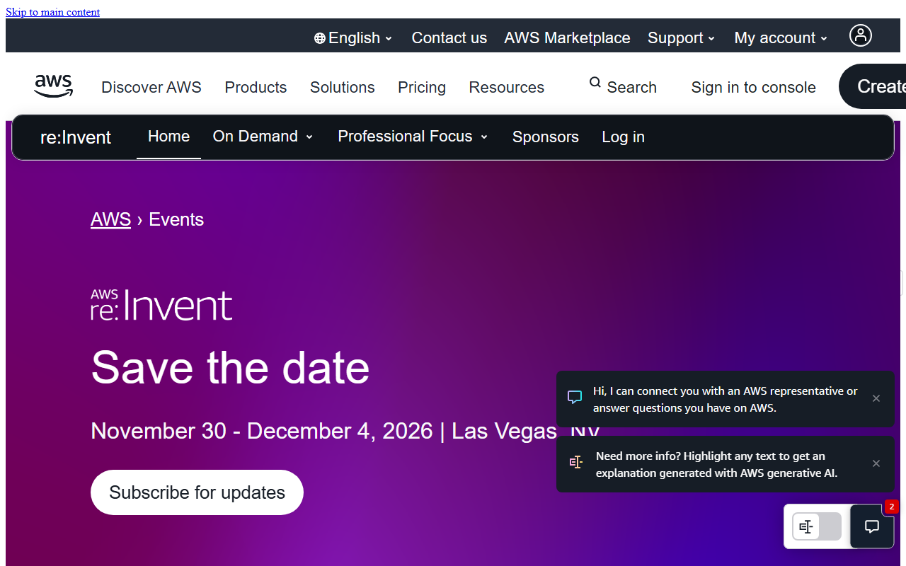Select the re:Invent Home tab

pos(168,137)
